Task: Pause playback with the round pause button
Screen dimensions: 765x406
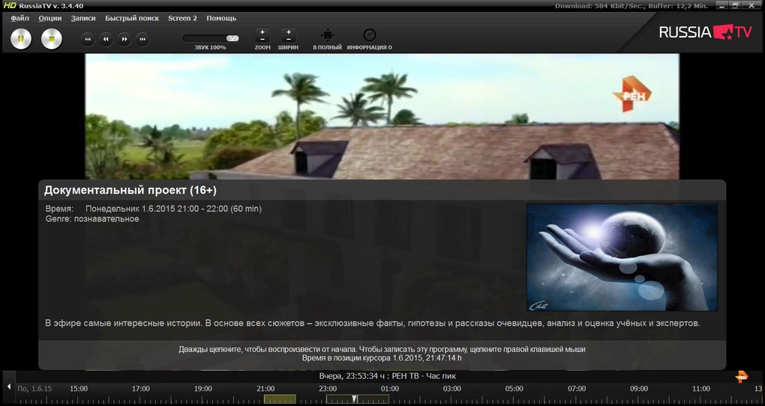Action: click(x=21, y=39)
